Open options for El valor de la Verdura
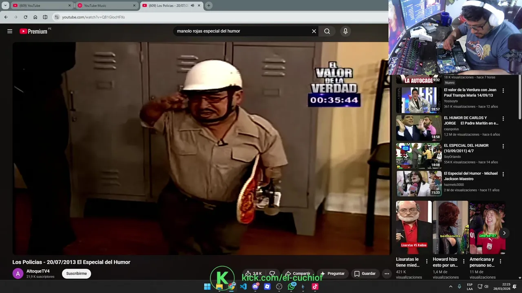This screenshot has height=293, width=522. click(x=503, y=91)
